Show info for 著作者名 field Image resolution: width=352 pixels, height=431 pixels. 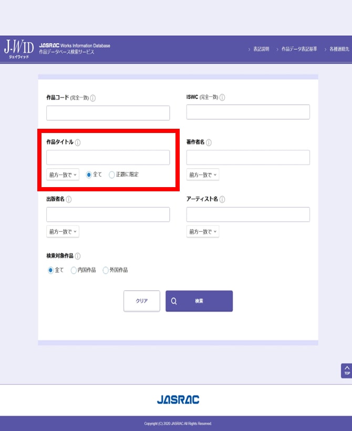[209, 142]
